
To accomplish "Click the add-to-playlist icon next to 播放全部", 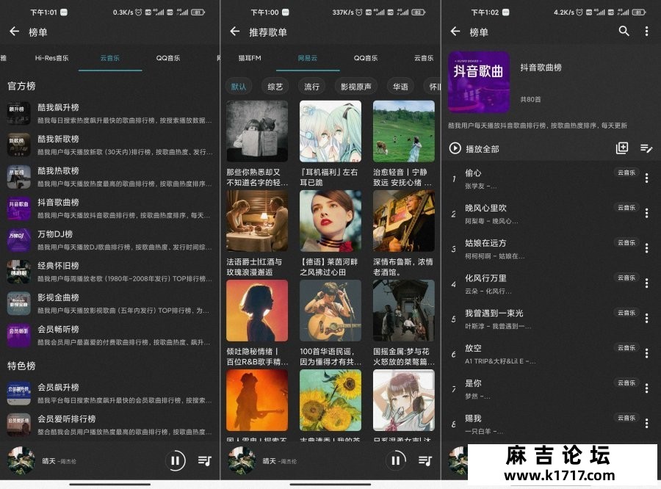I will [622, 148].
